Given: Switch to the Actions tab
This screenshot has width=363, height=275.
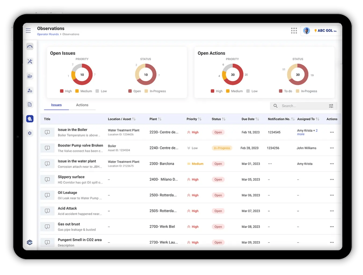Looking at the screenshot, I should tap(82, 105).
